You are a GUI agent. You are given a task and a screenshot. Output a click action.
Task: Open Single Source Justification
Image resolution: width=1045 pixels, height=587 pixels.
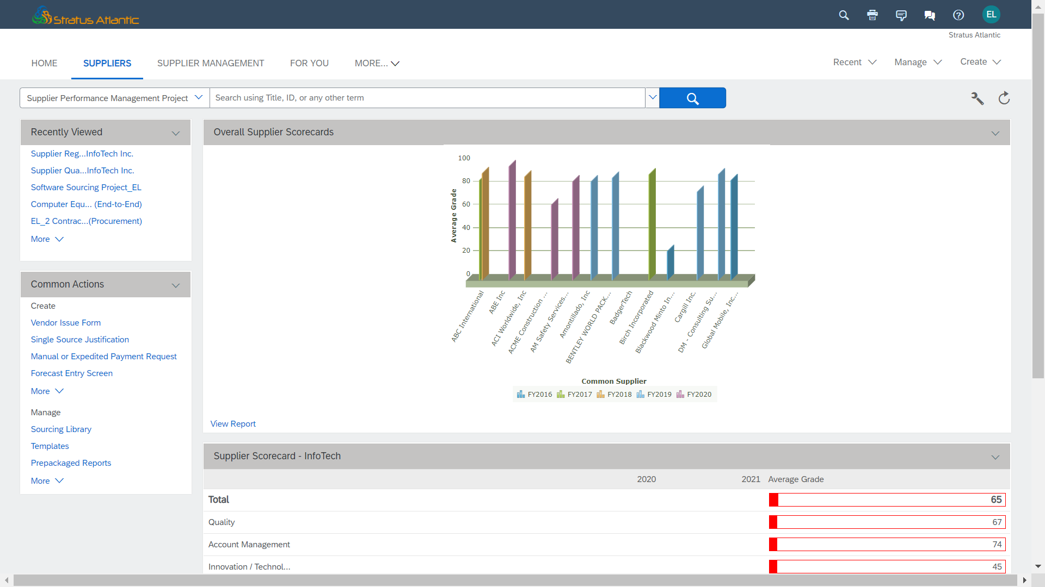click(x=80, y=340)
